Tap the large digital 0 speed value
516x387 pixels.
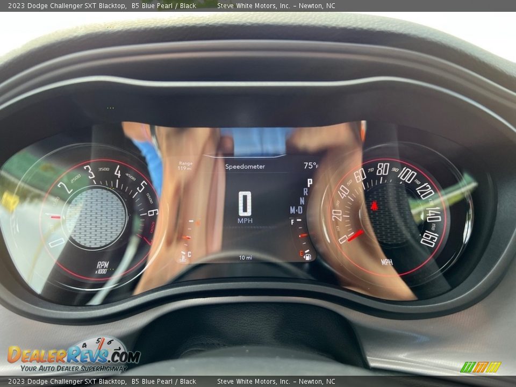pyautogui.click(x=245, y=203)
